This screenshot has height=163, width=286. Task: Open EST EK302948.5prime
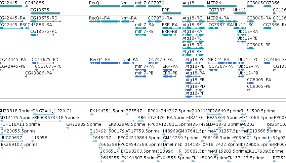110,128
